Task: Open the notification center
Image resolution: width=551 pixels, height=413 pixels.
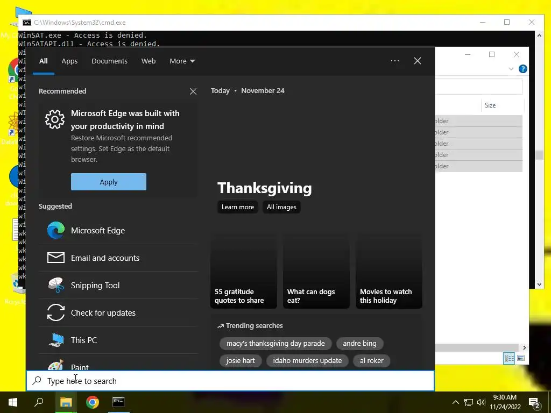Action: [x=534, y=402]
